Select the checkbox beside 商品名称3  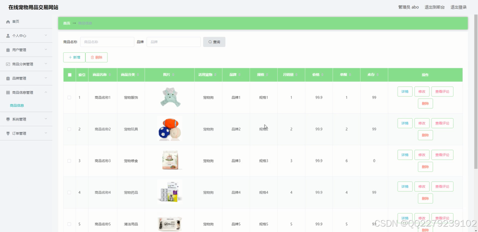coord(69,160)
